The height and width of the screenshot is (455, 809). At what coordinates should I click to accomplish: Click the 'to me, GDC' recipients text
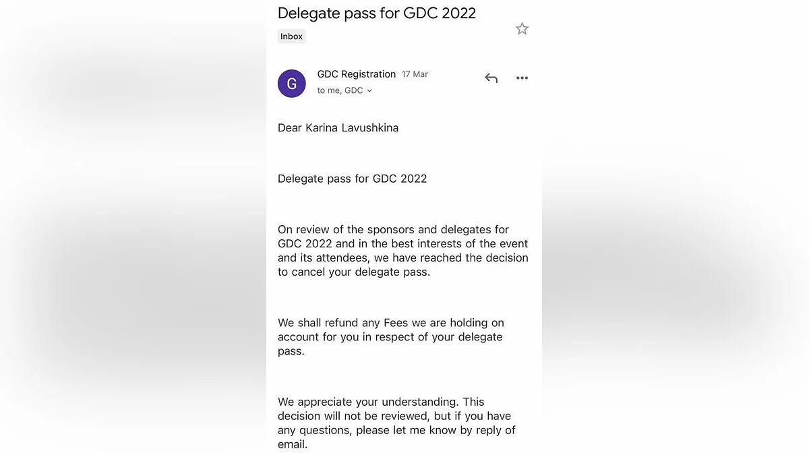(340, 90)
